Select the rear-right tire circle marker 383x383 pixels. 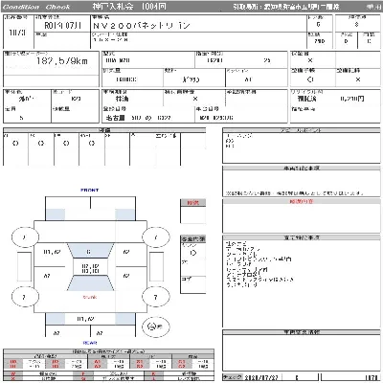(x=155, y=297)
